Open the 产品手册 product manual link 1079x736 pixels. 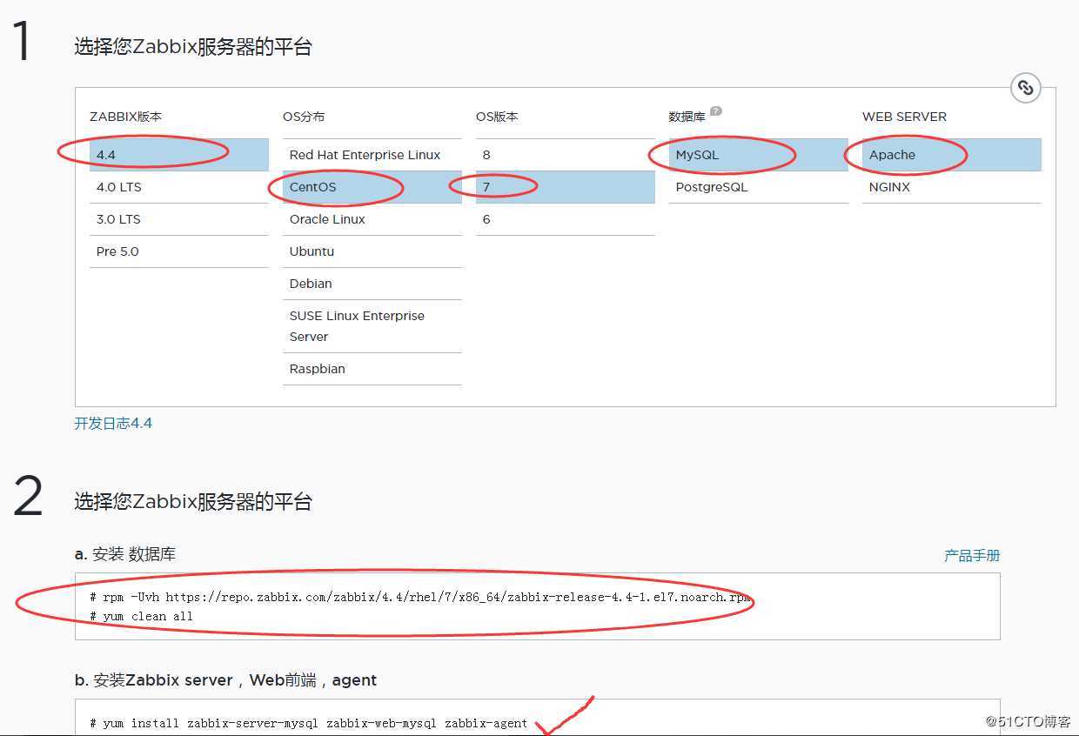[x=972, y=555]
